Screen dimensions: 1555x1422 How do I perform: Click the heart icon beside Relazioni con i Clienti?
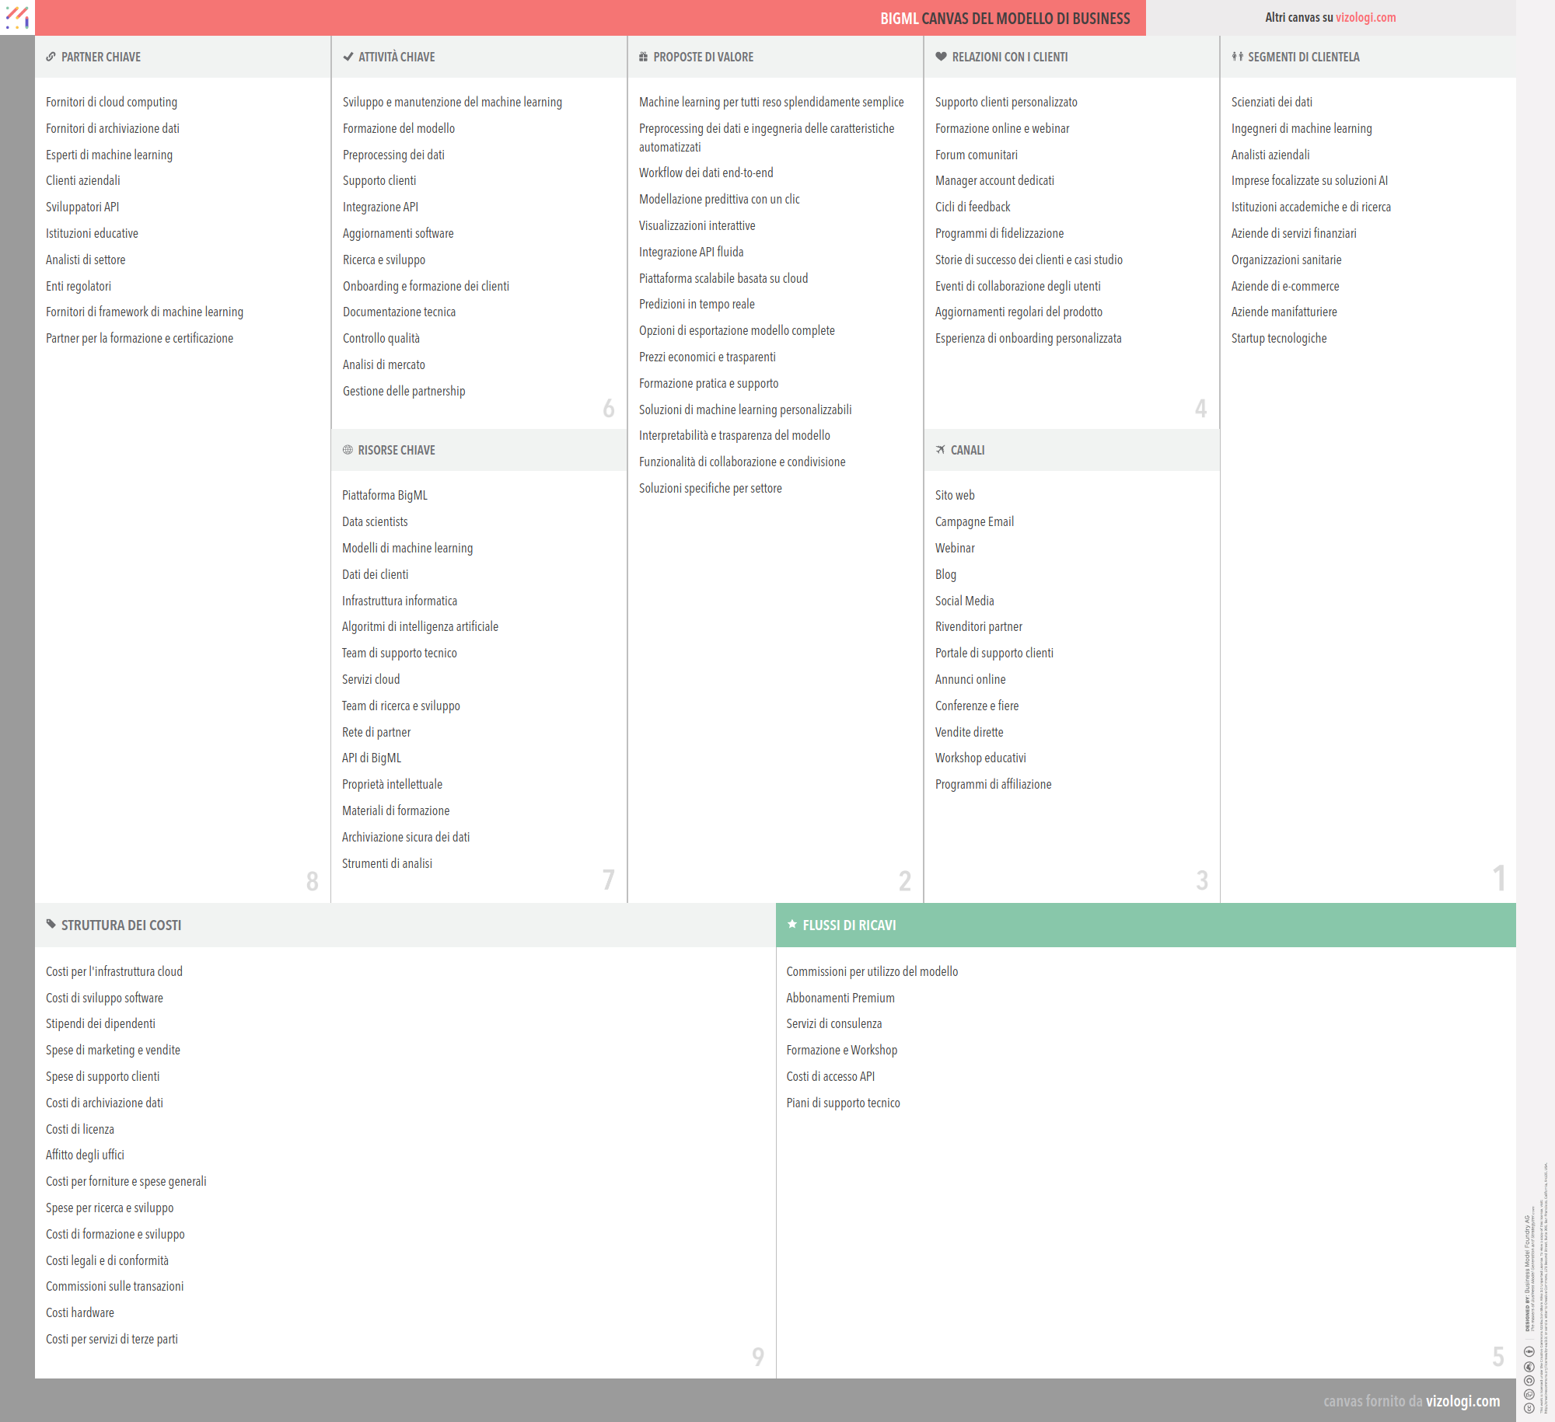pos(941,57)
